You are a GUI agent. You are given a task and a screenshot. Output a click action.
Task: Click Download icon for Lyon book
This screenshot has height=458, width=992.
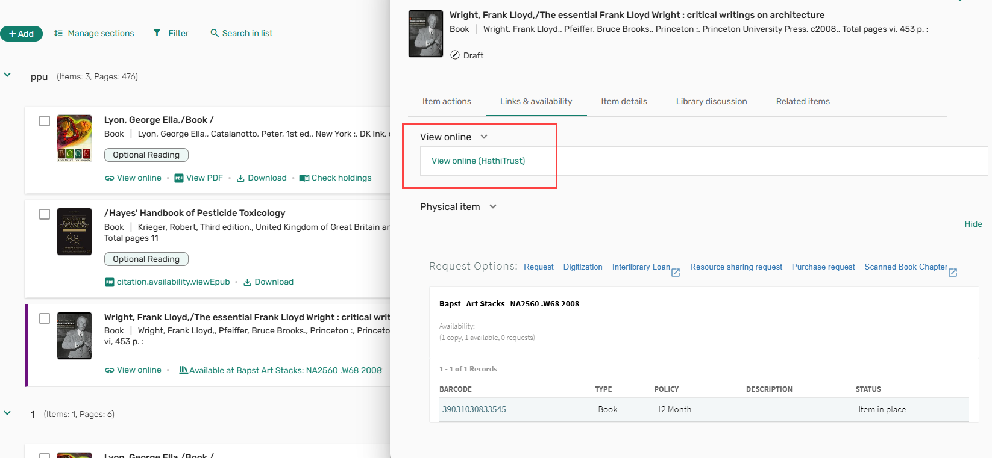(x=240, y=178)
